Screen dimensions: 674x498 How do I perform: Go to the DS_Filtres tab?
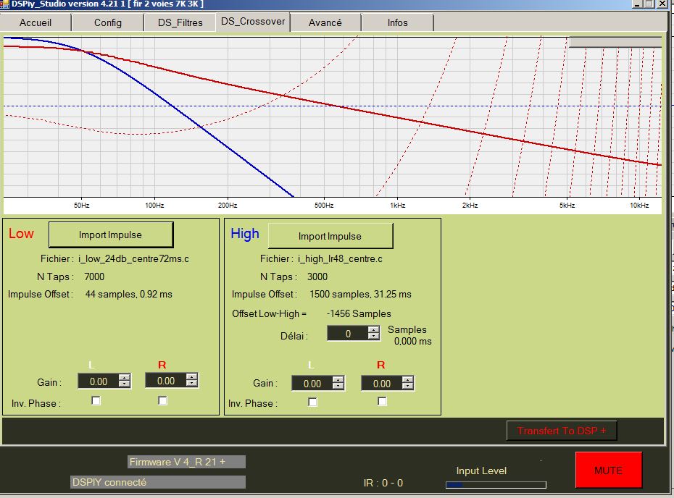[180, 22]
